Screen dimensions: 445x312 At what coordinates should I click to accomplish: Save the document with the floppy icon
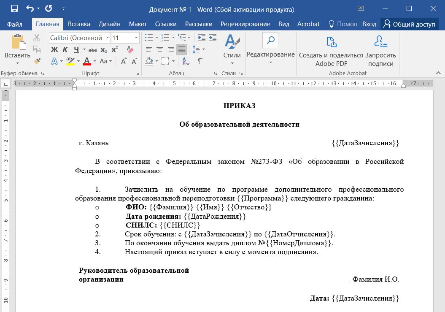pyautogui.click(x=14, y=8)
